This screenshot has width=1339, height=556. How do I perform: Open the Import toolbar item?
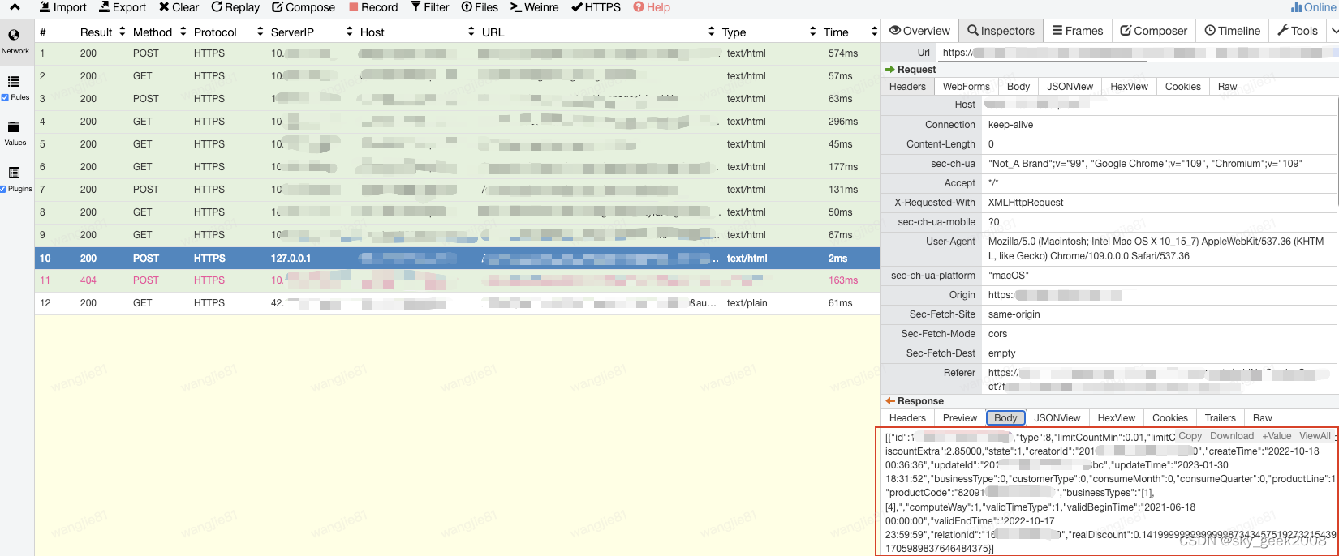coord(62,7)
